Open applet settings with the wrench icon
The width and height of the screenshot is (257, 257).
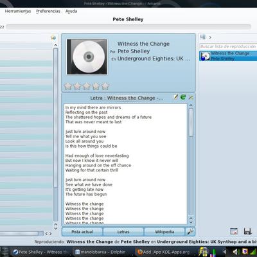click(x=190, y=231)
